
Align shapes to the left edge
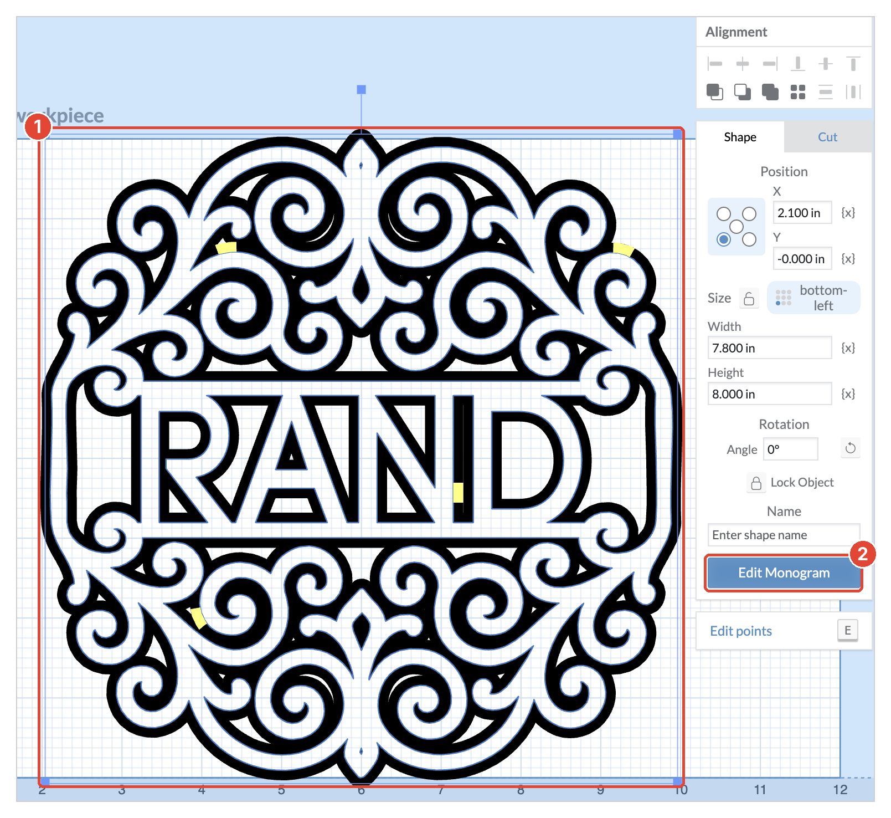[715, 64]
